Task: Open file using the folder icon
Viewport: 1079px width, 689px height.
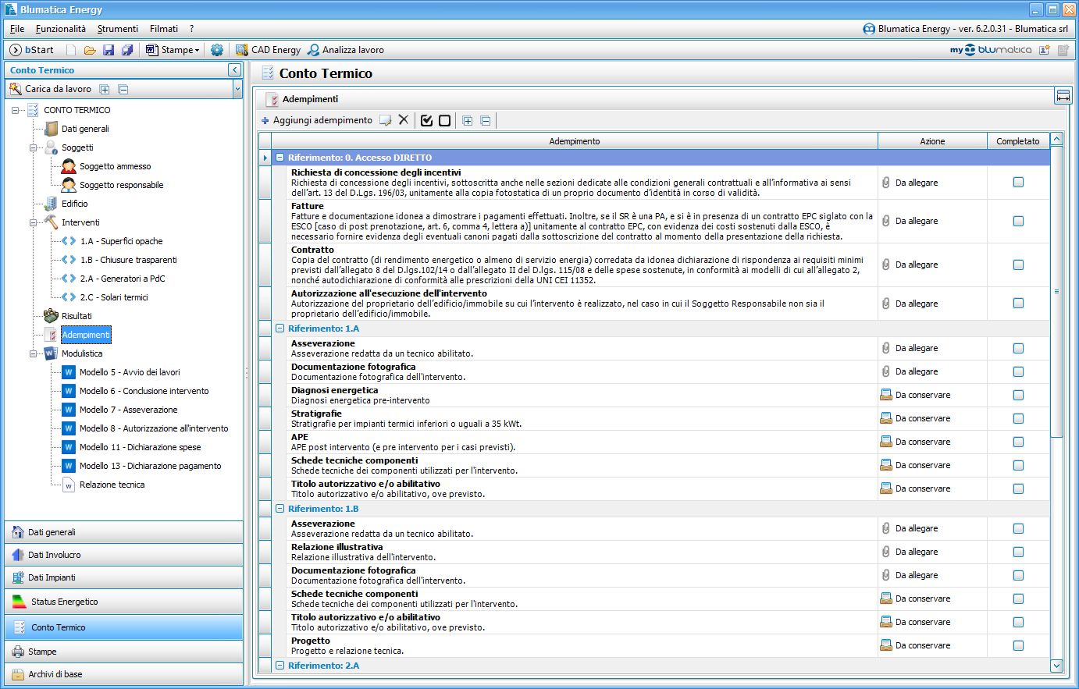Action: (x=90, y=50)
